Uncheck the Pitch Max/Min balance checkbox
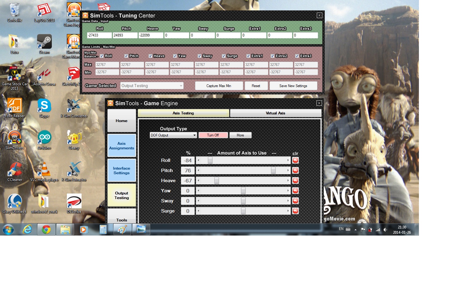The width and height of the screenshot is (460, 307). 126,56
